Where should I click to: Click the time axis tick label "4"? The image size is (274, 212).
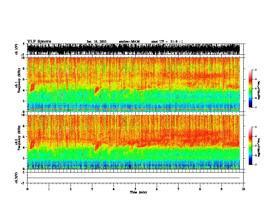114,189
